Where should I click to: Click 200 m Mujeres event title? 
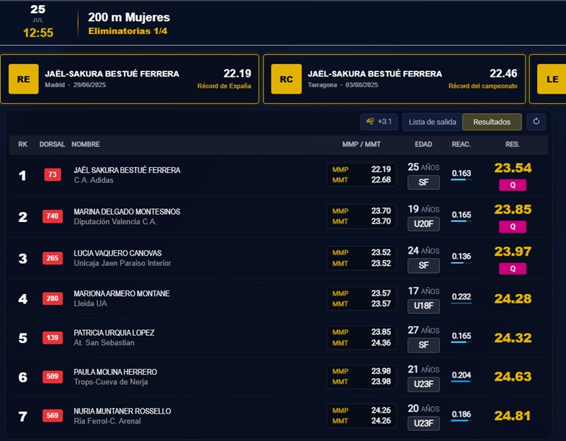coord(129,17)
